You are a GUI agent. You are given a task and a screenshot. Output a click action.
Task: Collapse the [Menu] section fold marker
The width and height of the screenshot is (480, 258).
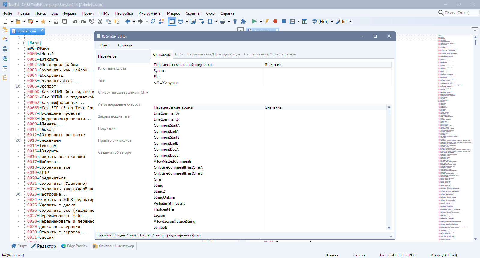click(x=25, y=43)
